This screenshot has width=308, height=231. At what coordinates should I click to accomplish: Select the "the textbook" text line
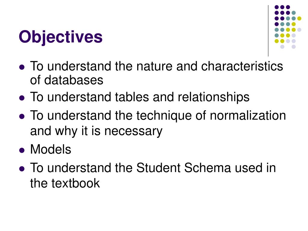tap(65, 183)
